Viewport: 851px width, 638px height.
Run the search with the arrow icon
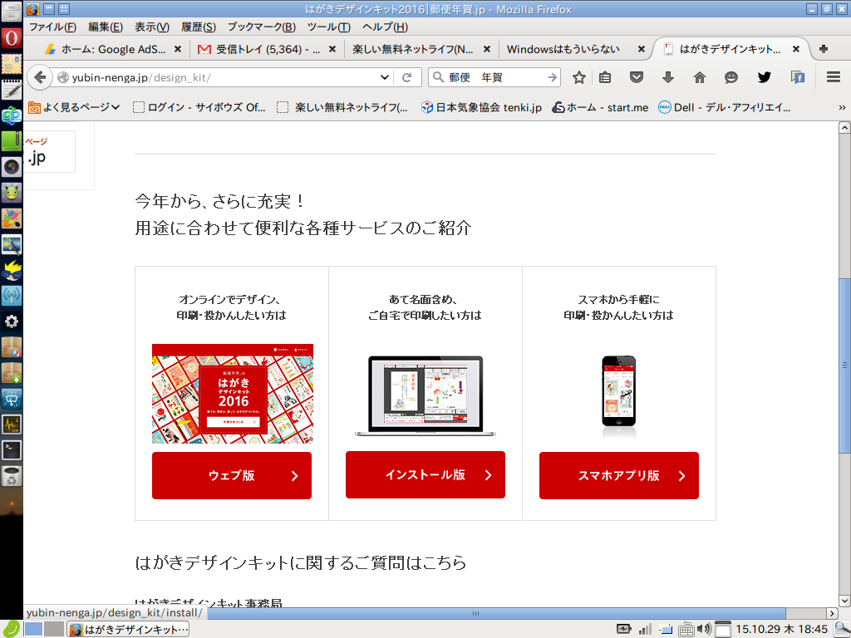point(553,77)
